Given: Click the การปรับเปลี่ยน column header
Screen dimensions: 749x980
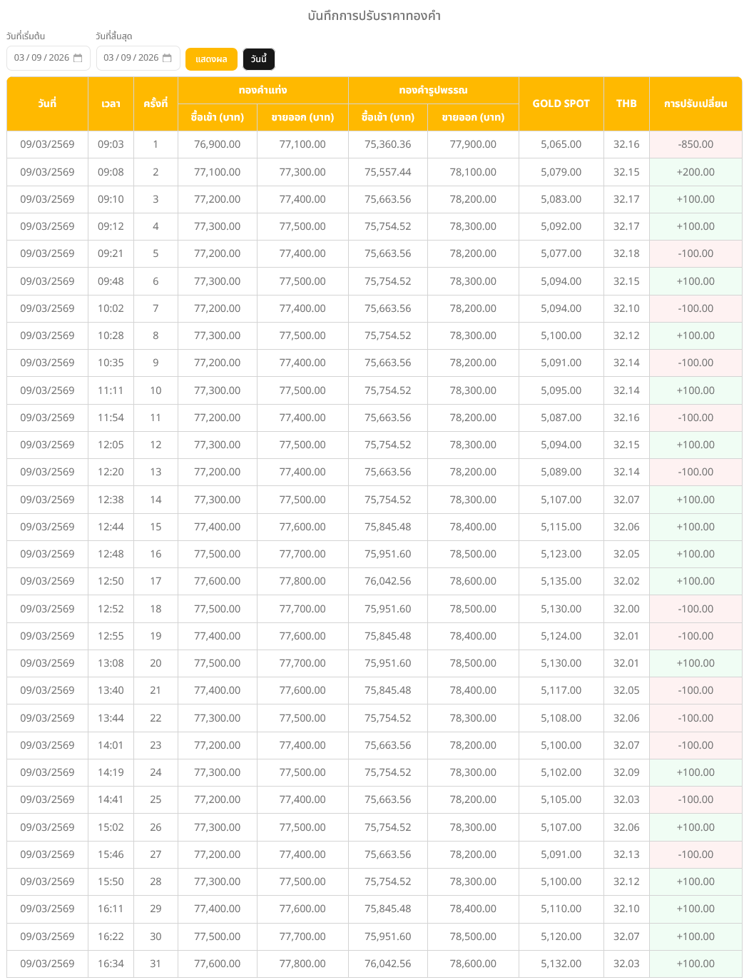Looking at the screenshot, I should (695, 103).
